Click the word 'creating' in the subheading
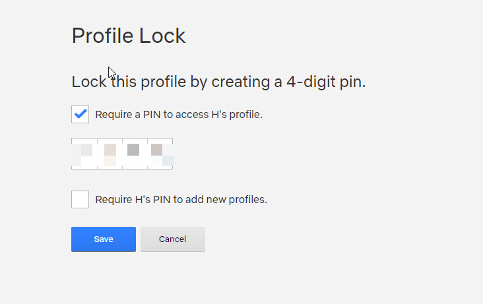Viewport: 483px width, 304px height. tap(241, 82)
